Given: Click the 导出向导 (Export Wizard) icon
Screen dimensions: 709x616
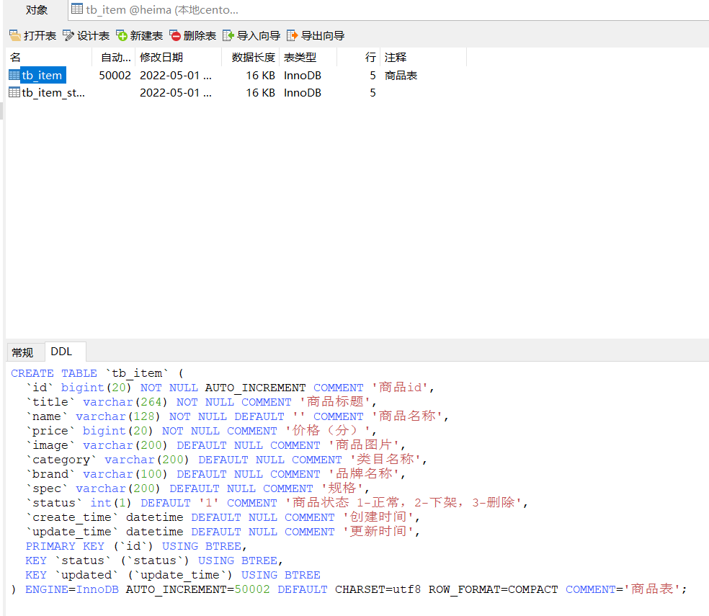Looking at the screenshot, I should click(x=292, y=35).
